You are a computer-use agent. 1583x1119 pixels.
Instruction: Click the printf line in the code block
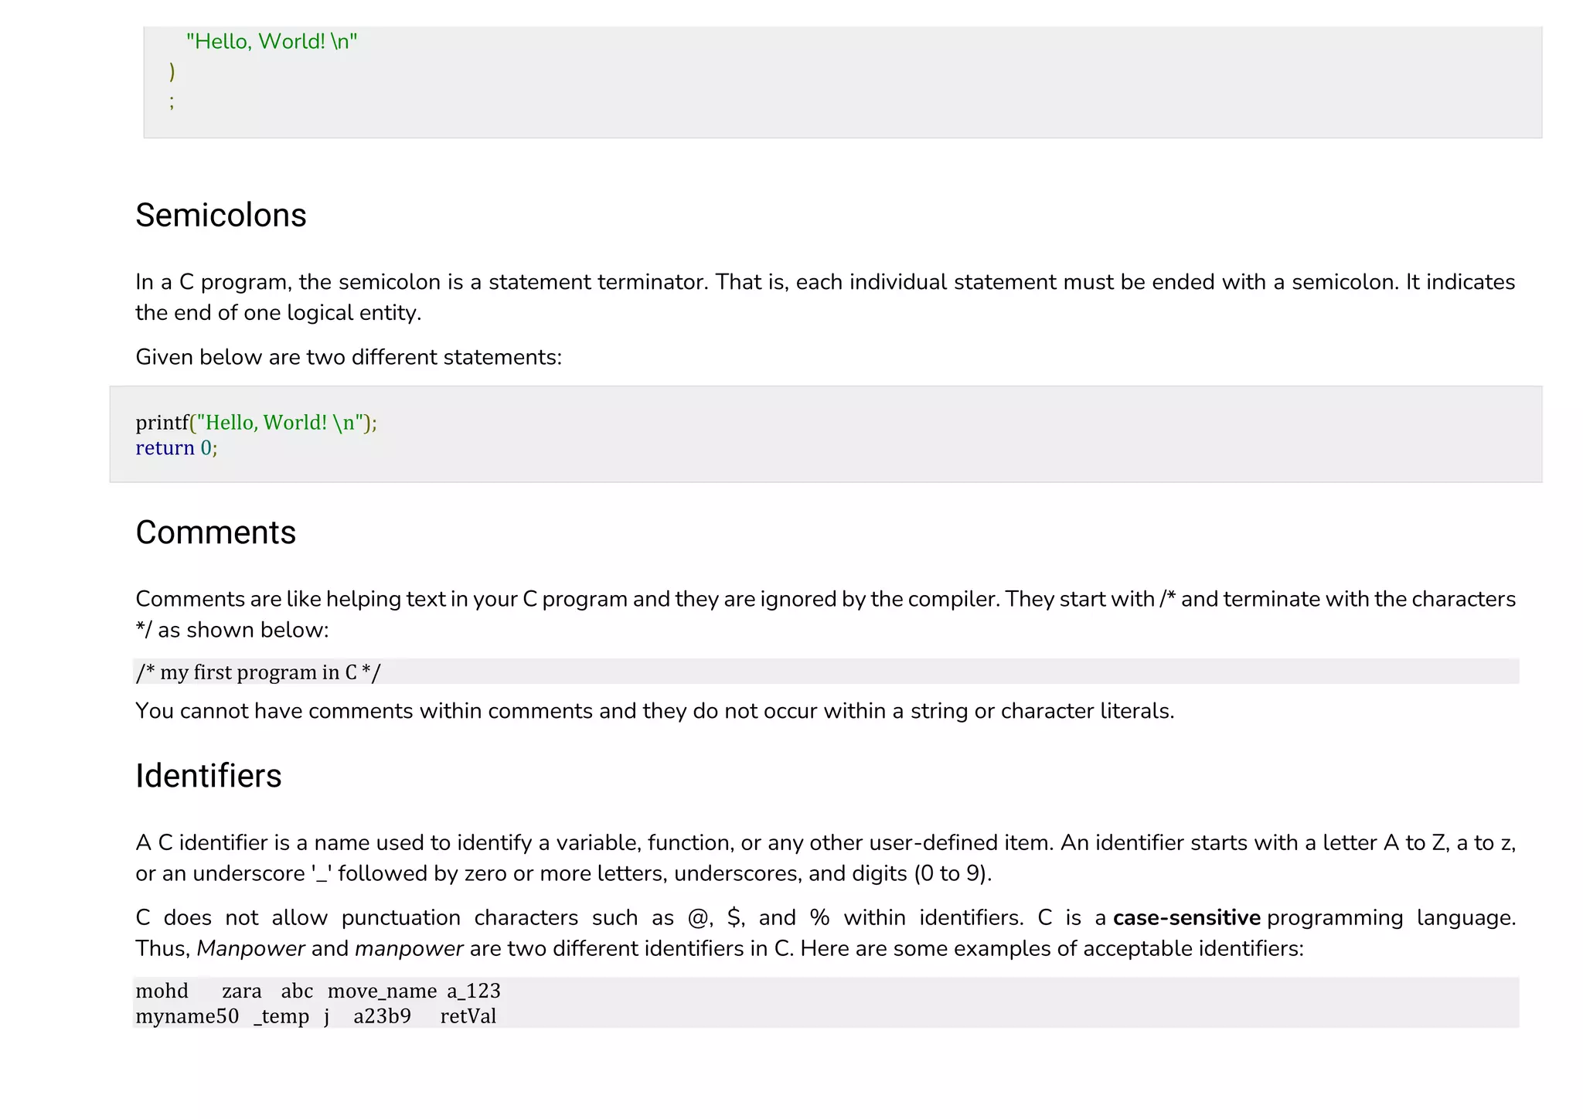[x=256, y=423]
